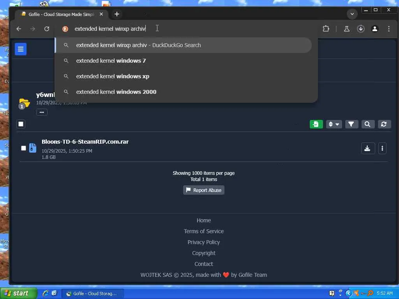Open the Bloons-TD-6-SteamRIP.com.rar file name
Screen dimensions: 399x299
point(85,142)
